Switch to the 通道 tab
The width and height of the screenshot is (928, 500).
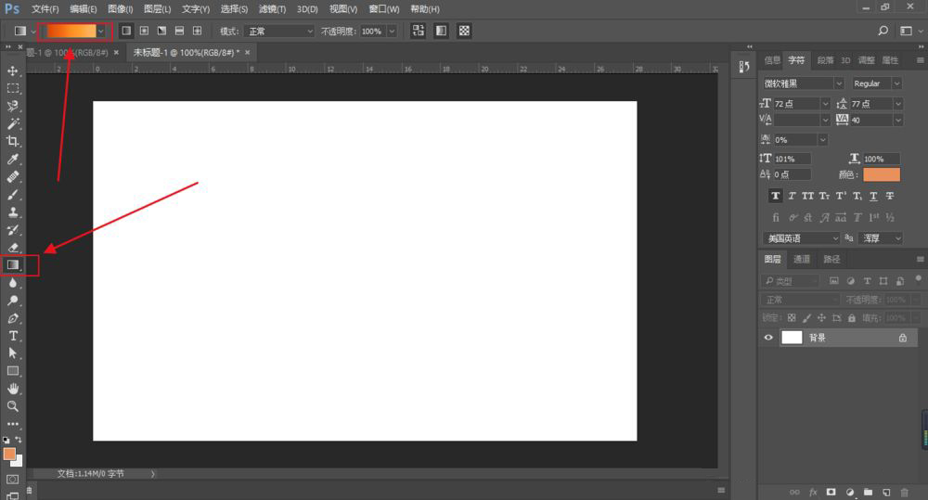[802, 259]
